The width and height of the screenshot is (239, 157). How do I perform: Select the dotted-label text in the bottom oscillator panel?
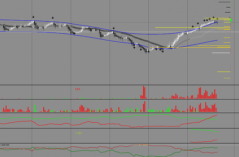click(x=5, y=145)
